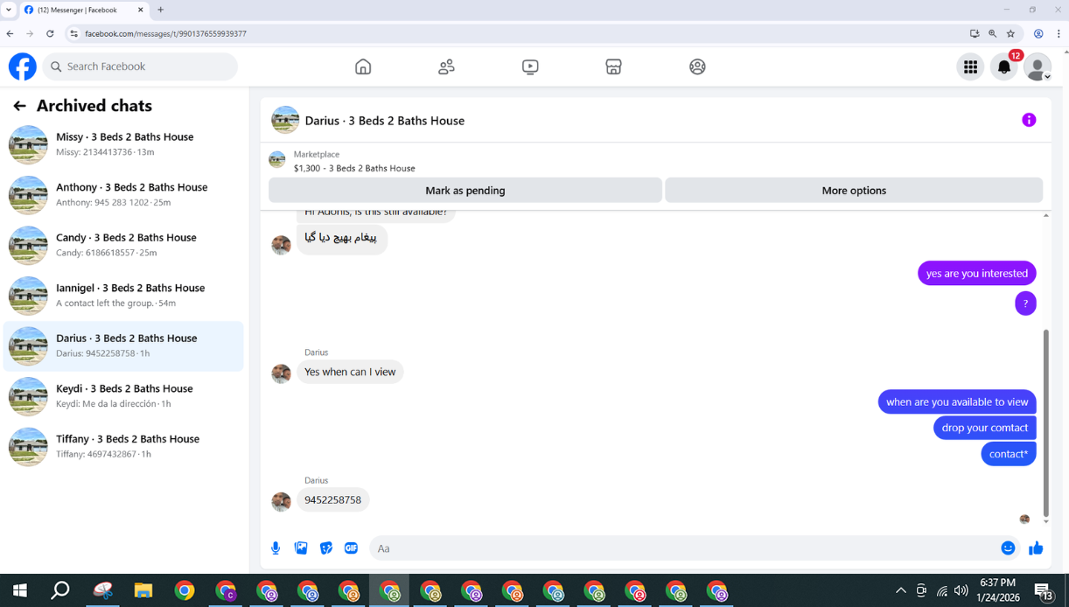The width and height of the screenshot is (1069, 607).
Task: Open Windows taskbar search
Action: point(60,591)
